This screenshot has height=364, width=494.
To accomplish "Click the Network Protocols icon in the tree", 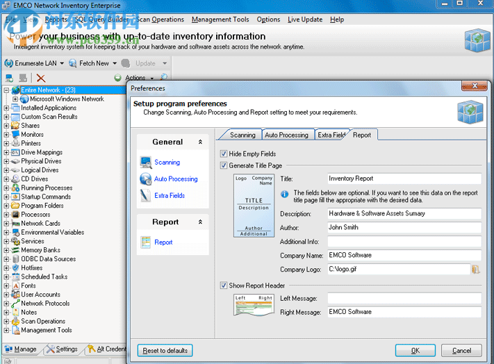I will (15, 304).
